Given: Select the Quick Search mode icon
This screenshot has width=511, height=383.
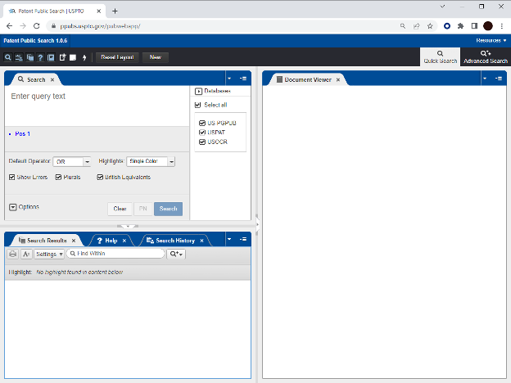Looking at the screenshot, I should click(x=441, y=56).
